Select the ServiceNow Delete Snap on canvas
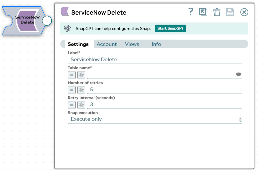This screenshot has height=170, width=257. [24, 21]
